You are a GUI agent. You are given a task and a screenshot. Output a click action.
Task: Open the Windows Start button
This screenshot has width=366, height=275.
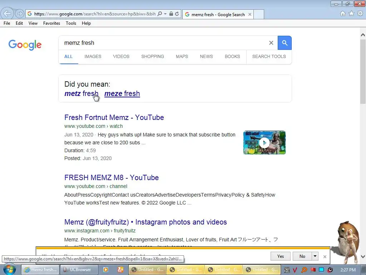(9, 269)
